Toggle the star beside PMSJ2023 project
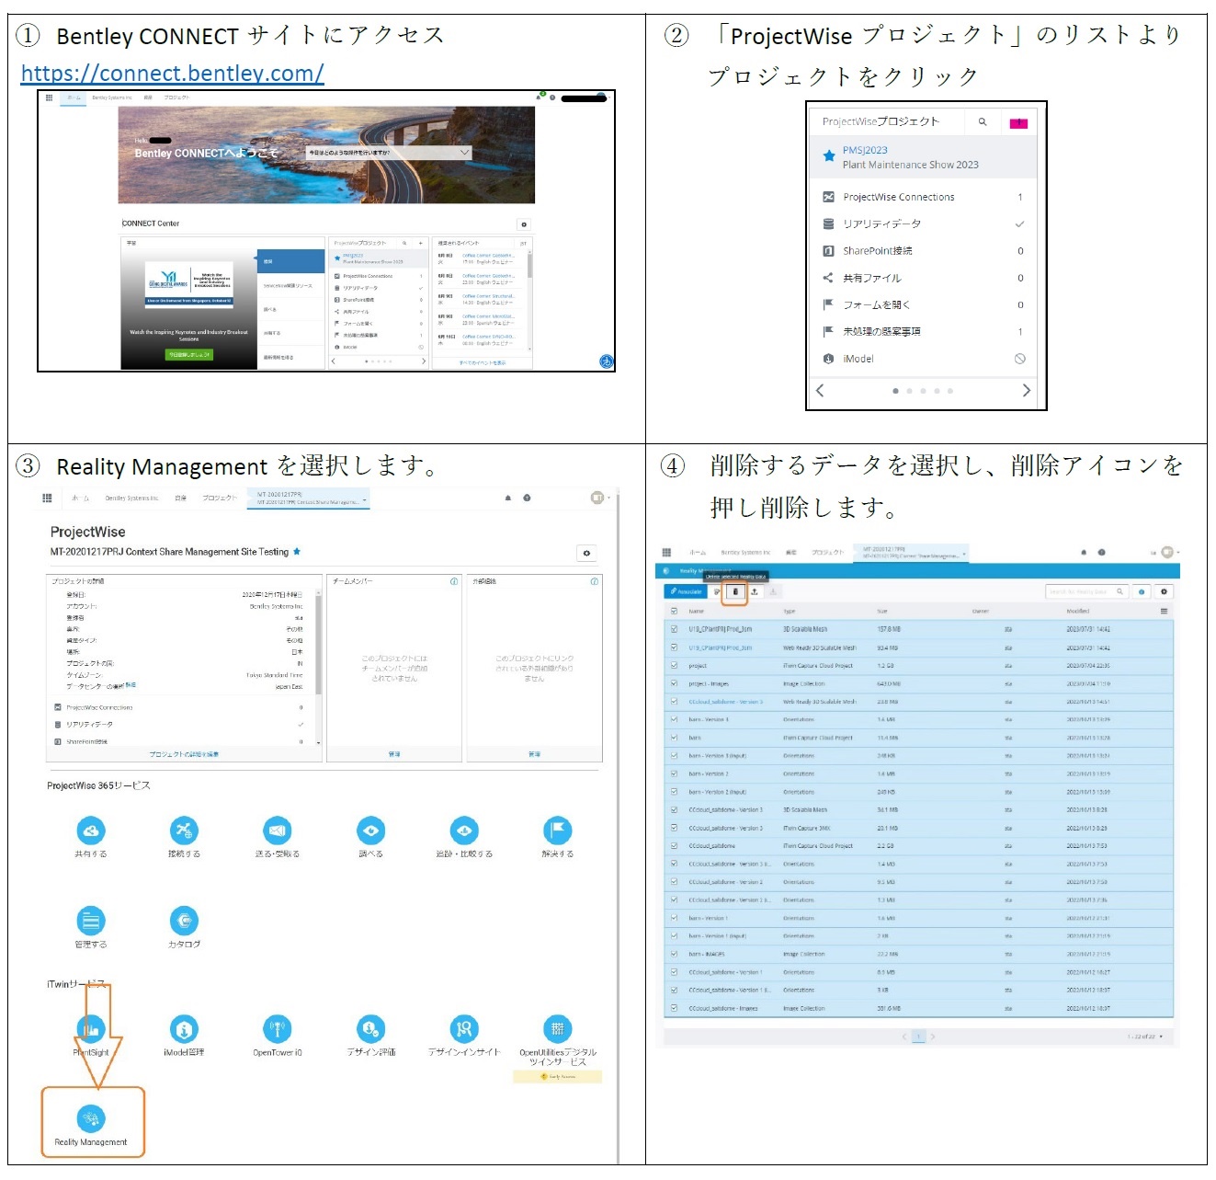The height and width of the screenshot is (1180, 1216). pos(828,156)
